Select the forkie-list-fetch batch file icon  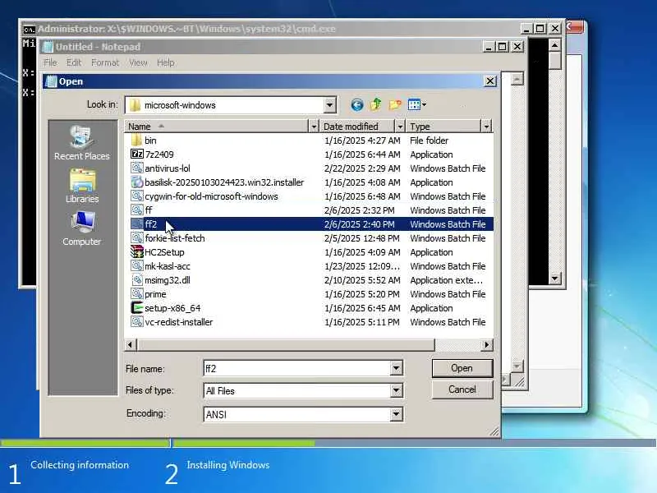point(136,237)
